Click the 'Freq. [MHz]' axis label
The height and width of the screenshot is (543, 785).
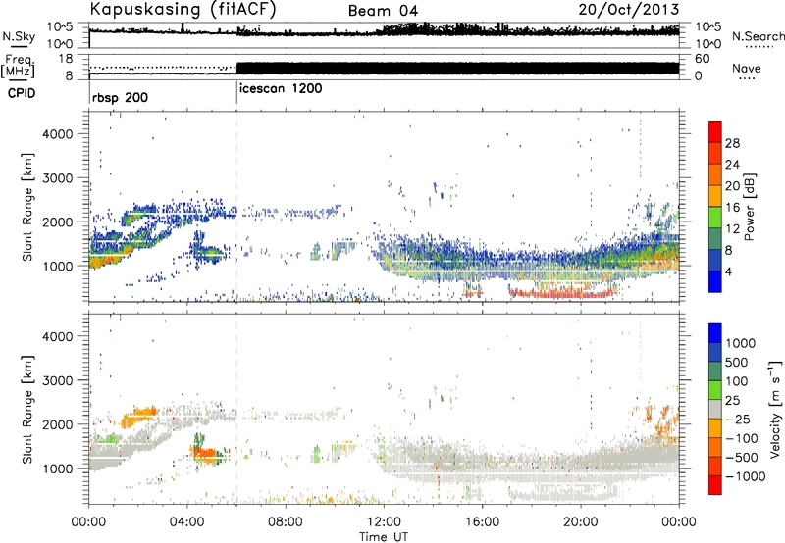point(18,67)
